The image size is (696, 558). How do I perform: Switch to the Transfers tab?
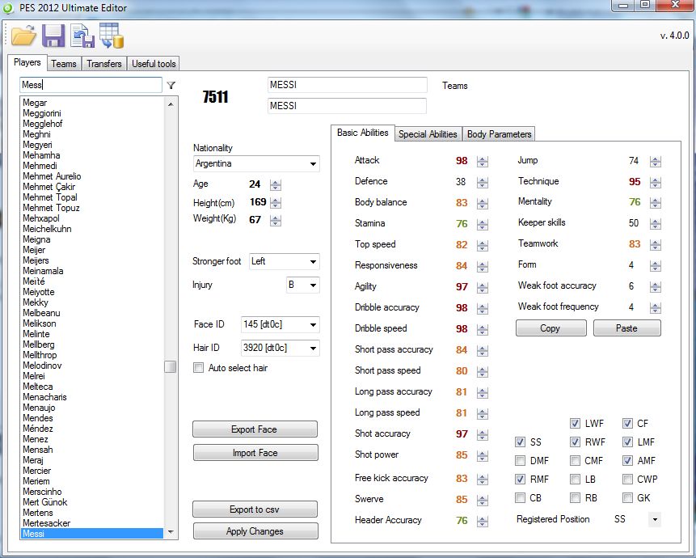104,64
